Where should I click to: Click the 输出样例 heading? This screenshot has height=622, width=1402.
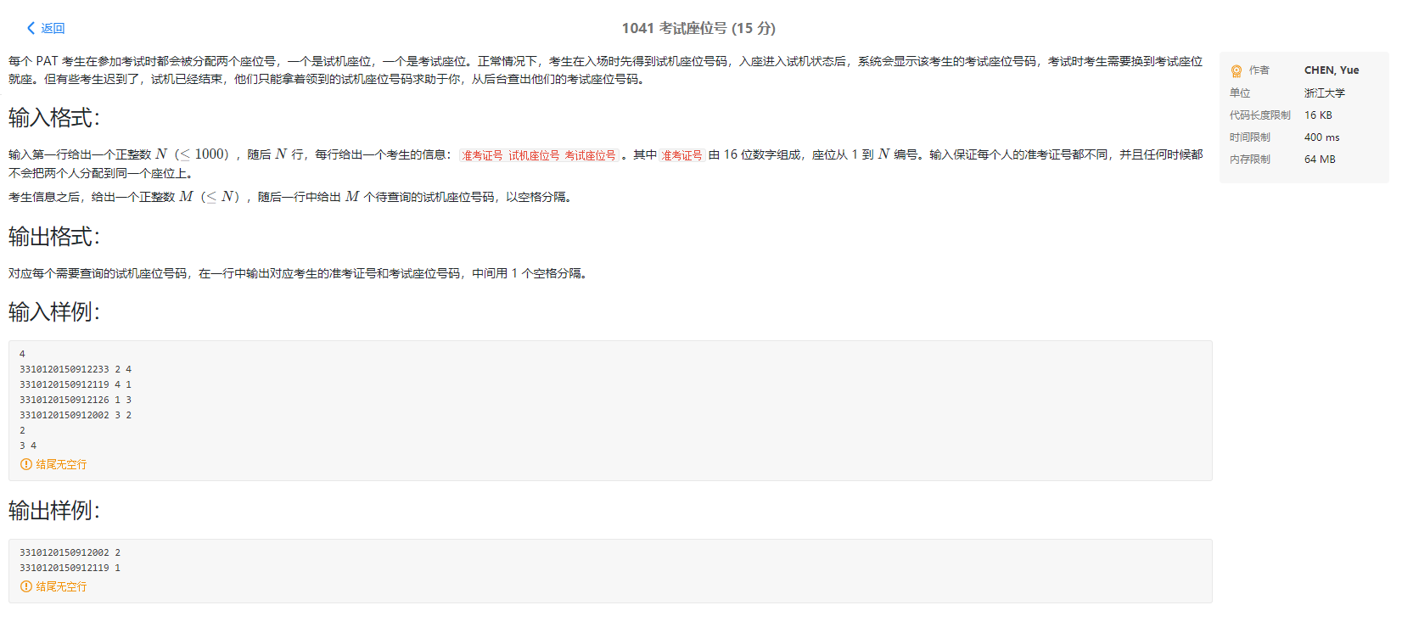(54, 511)
